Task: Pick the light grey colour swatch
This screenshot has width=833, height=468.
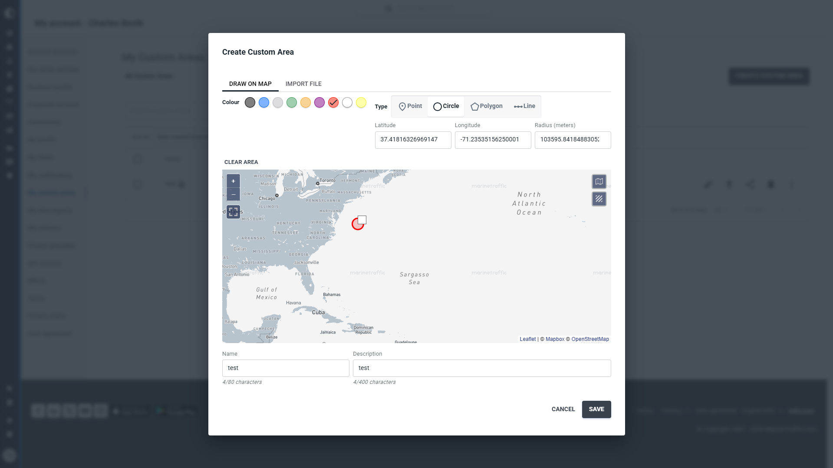Action: click(x=278, y=102)
